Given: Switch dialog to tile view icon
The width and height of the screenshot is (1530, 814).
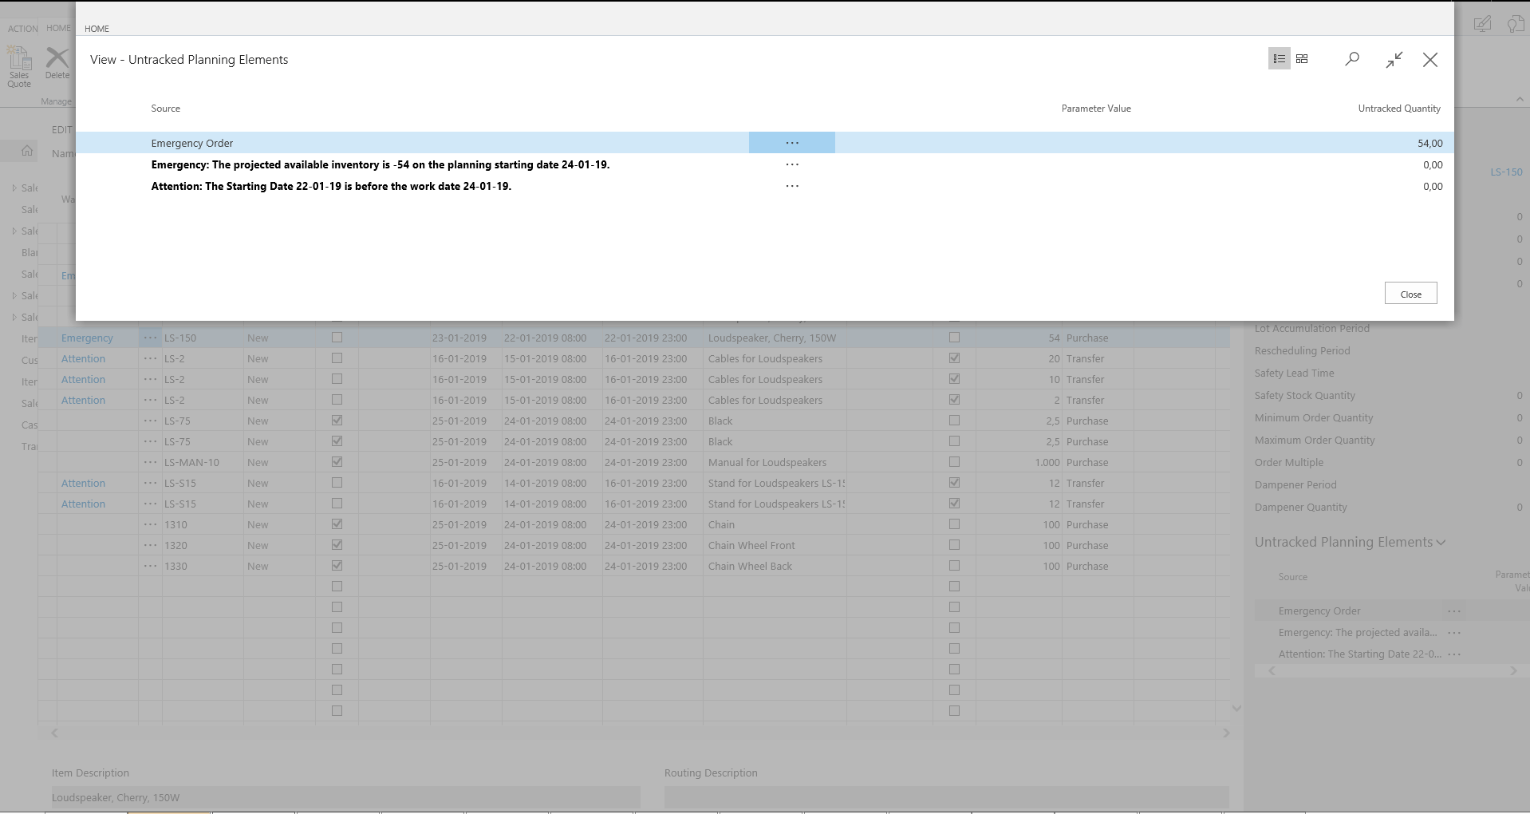Looking at the screenshot, I should (x=1302, y=59).
